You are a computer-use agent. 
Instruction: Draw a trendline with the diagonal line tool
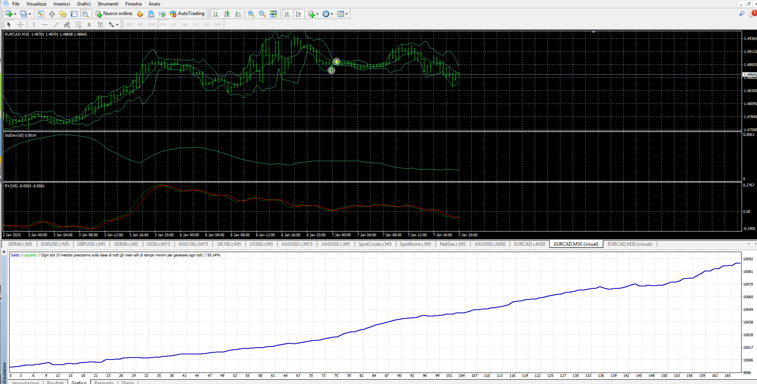click(x=56, y=24)
